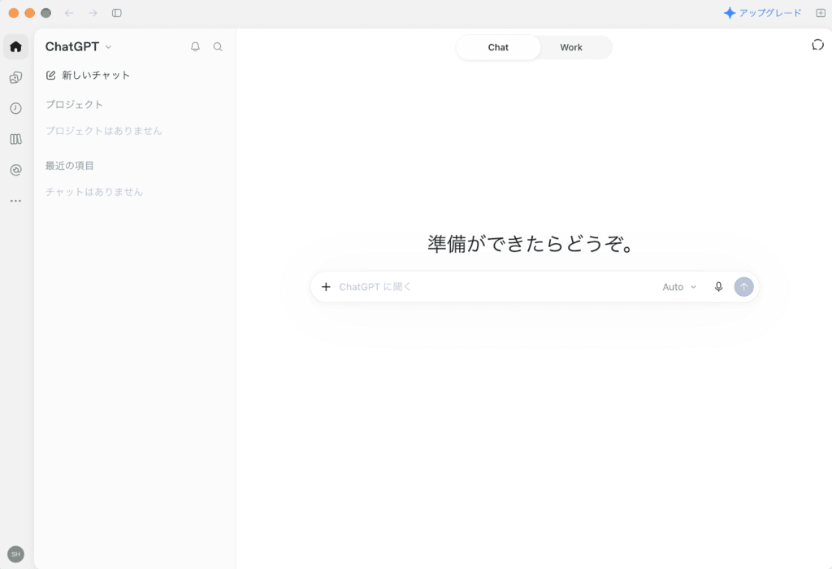Open the SH user profile avatar
832x569 pixels.
(16, 554)
